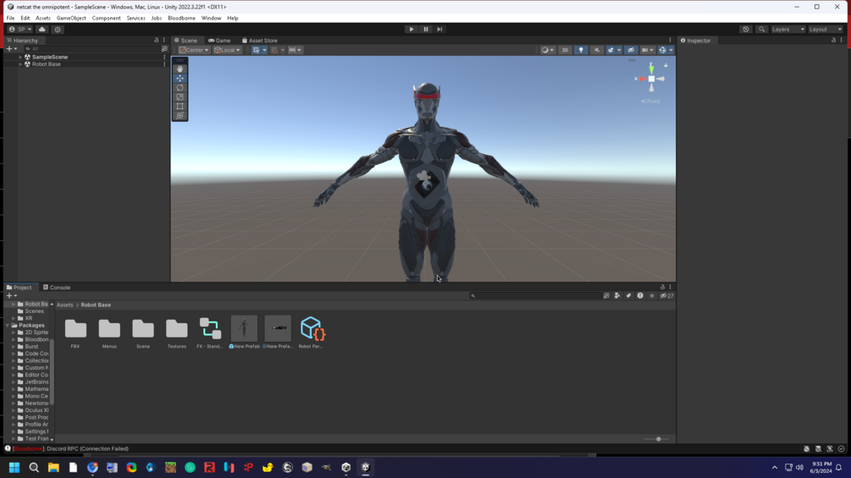Select the Hand view tool

pos(180,69)
